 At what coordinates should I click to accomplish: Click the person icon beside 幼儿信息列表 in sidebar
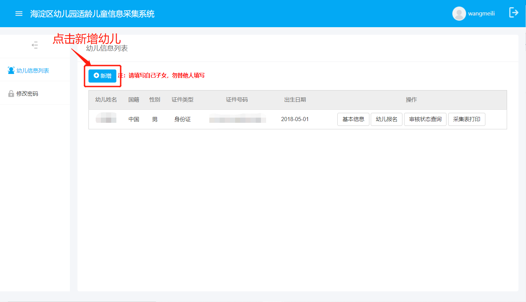tap(11, 71)
